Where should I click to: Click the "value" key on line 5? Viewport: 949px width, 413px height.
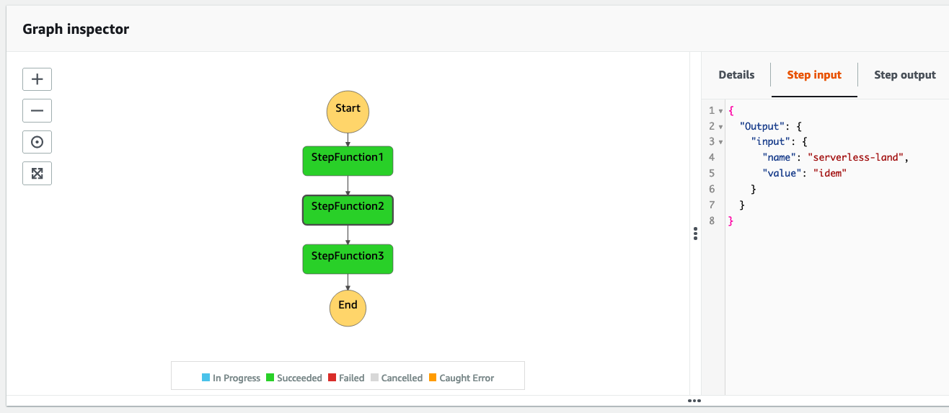click(782, 173)
